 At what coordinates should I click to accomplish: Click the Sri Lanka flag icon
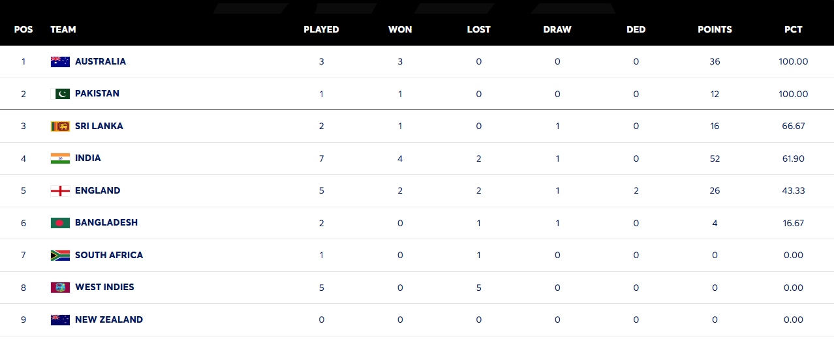(60, 126)
